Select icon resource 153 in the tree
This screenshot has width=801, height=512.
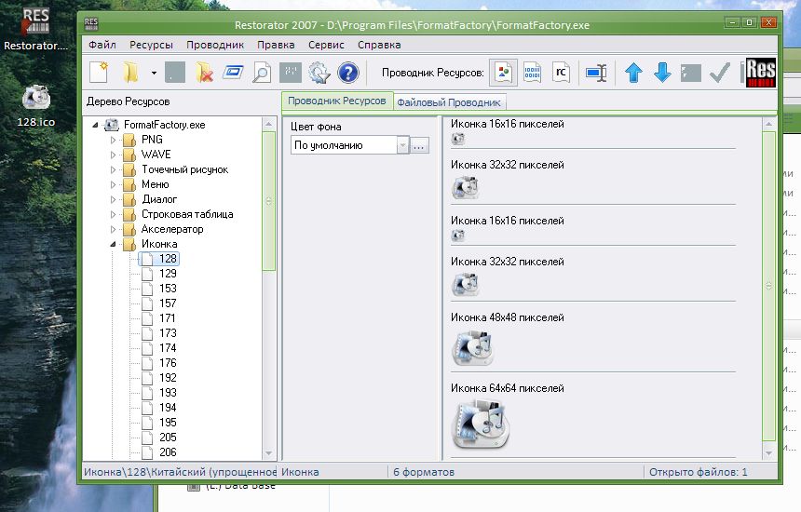coord(168,289)
